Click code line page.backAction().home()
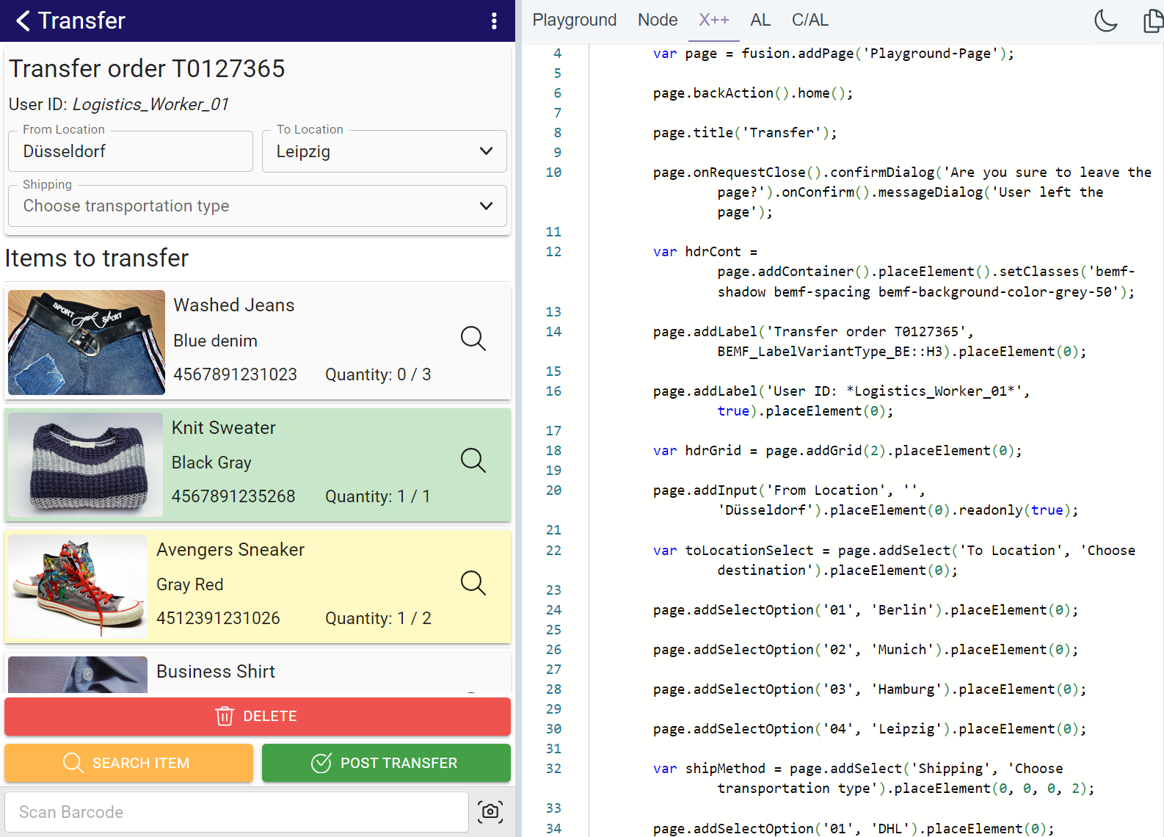 (753, 93)
